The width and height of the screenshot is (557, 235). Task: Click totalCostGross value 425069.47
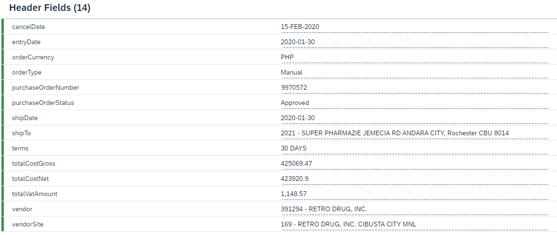point(414,164)
